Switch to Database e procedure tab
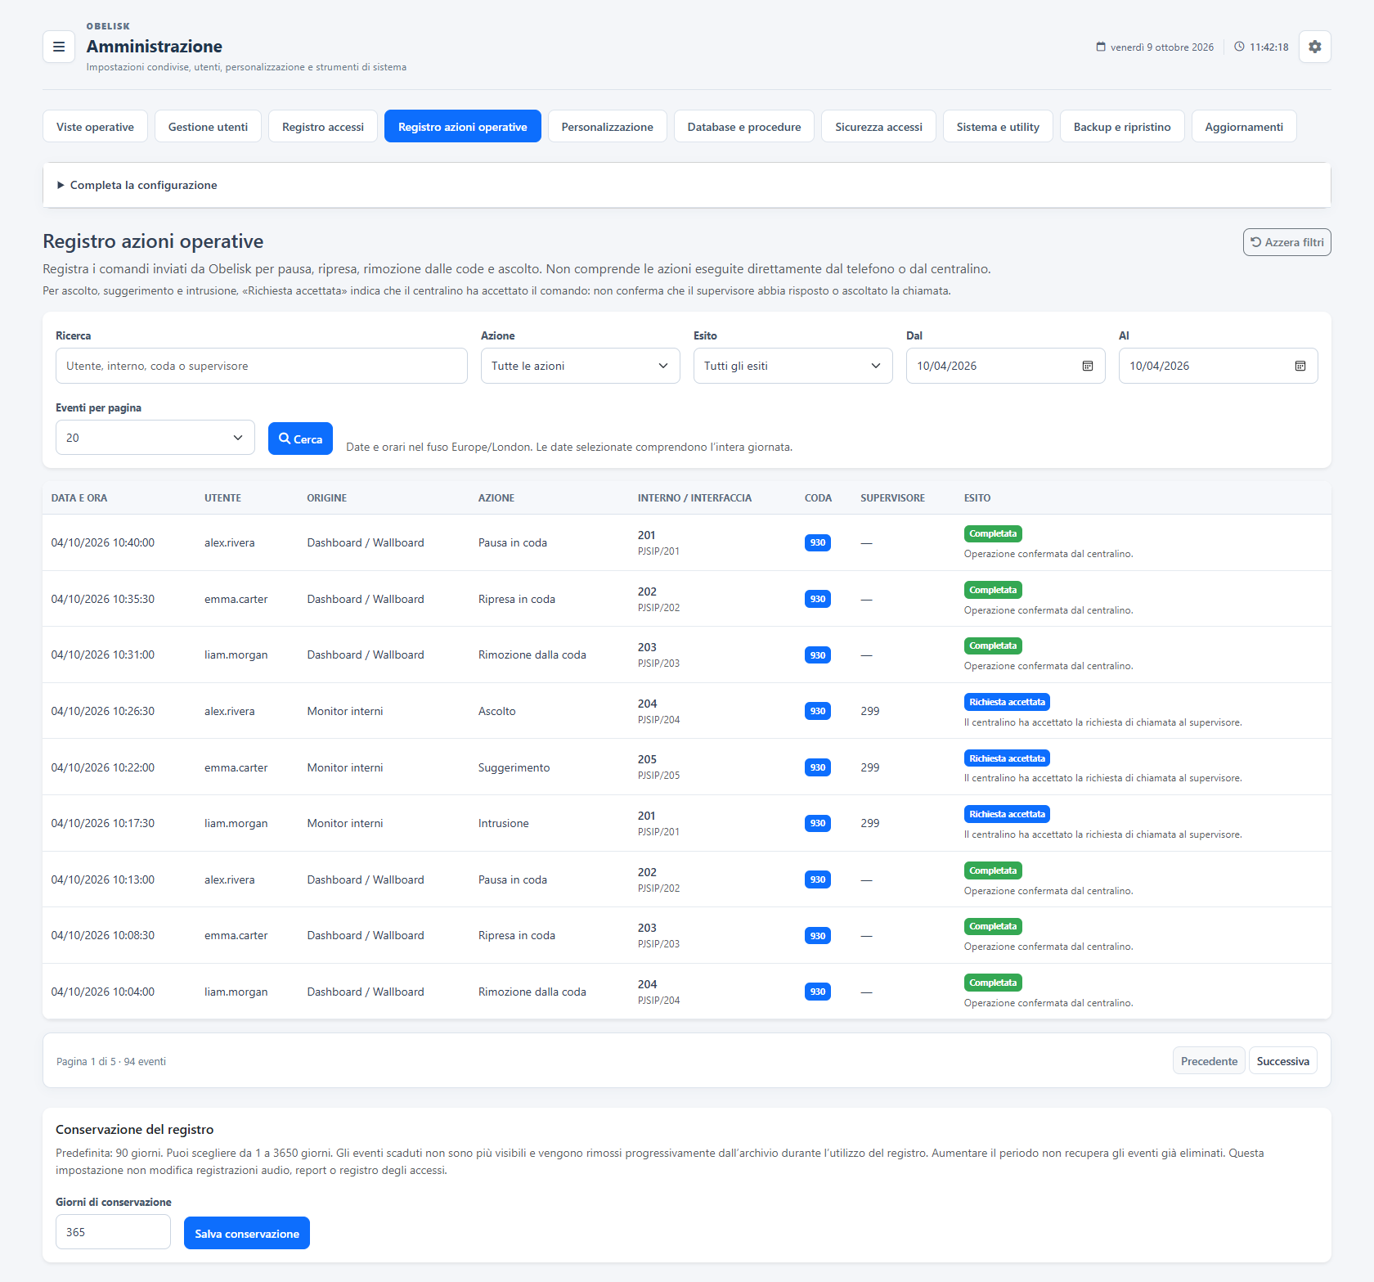 pos(744,126)
